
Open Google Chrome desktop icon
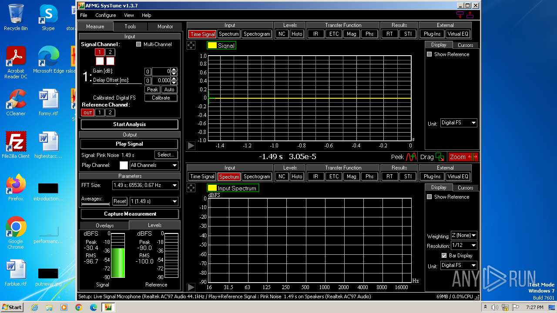tap(16, 233)
